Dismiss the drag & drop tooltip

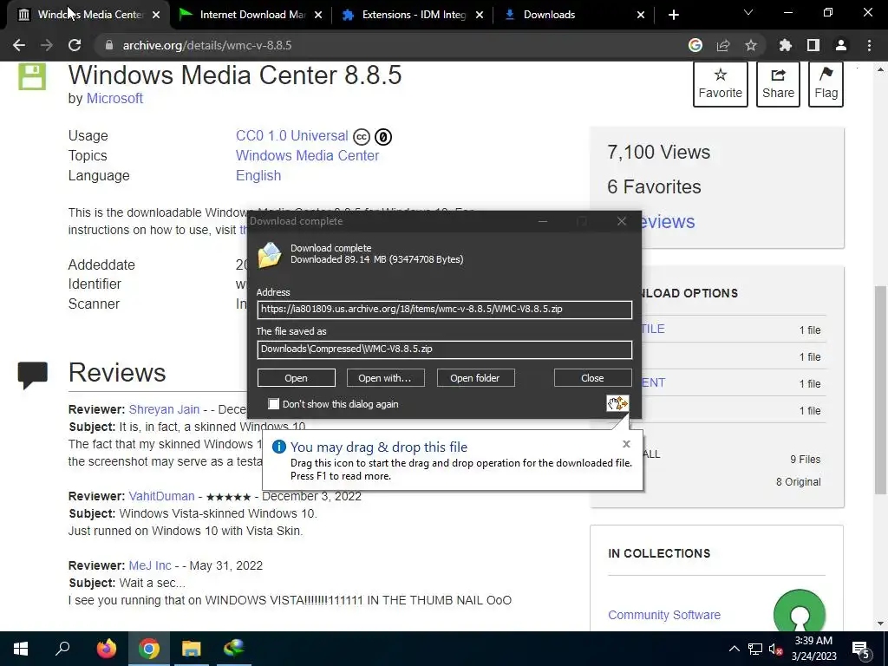626,444
